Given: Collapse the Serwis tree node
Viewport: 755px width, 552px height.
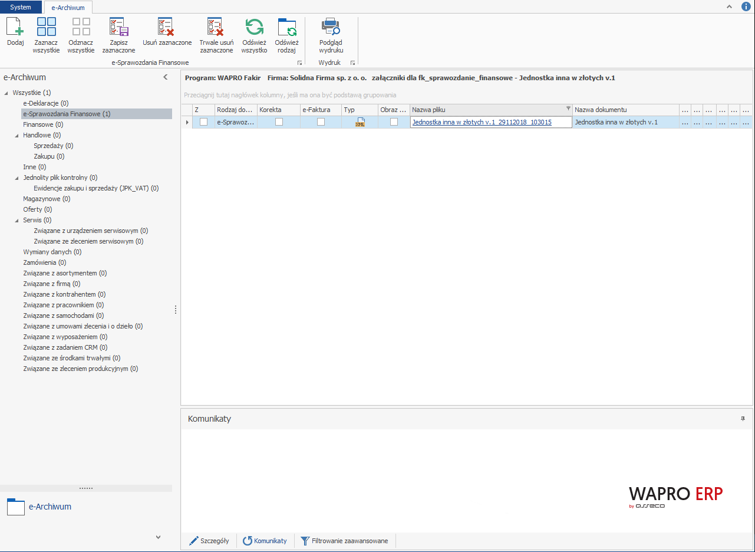Looking at the screenshot, I should click(17, 220).
